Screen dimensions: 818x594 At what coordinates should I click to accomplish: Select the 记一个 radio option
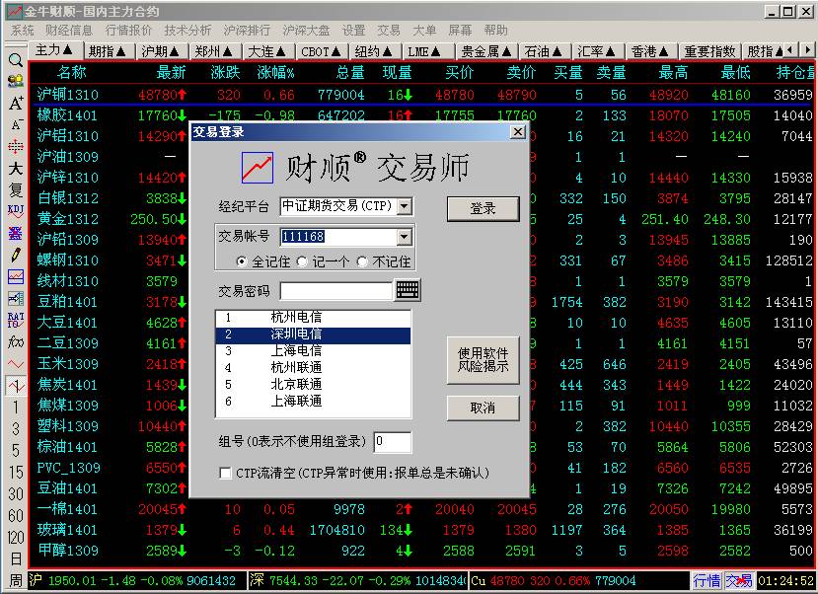click(302, 261)
